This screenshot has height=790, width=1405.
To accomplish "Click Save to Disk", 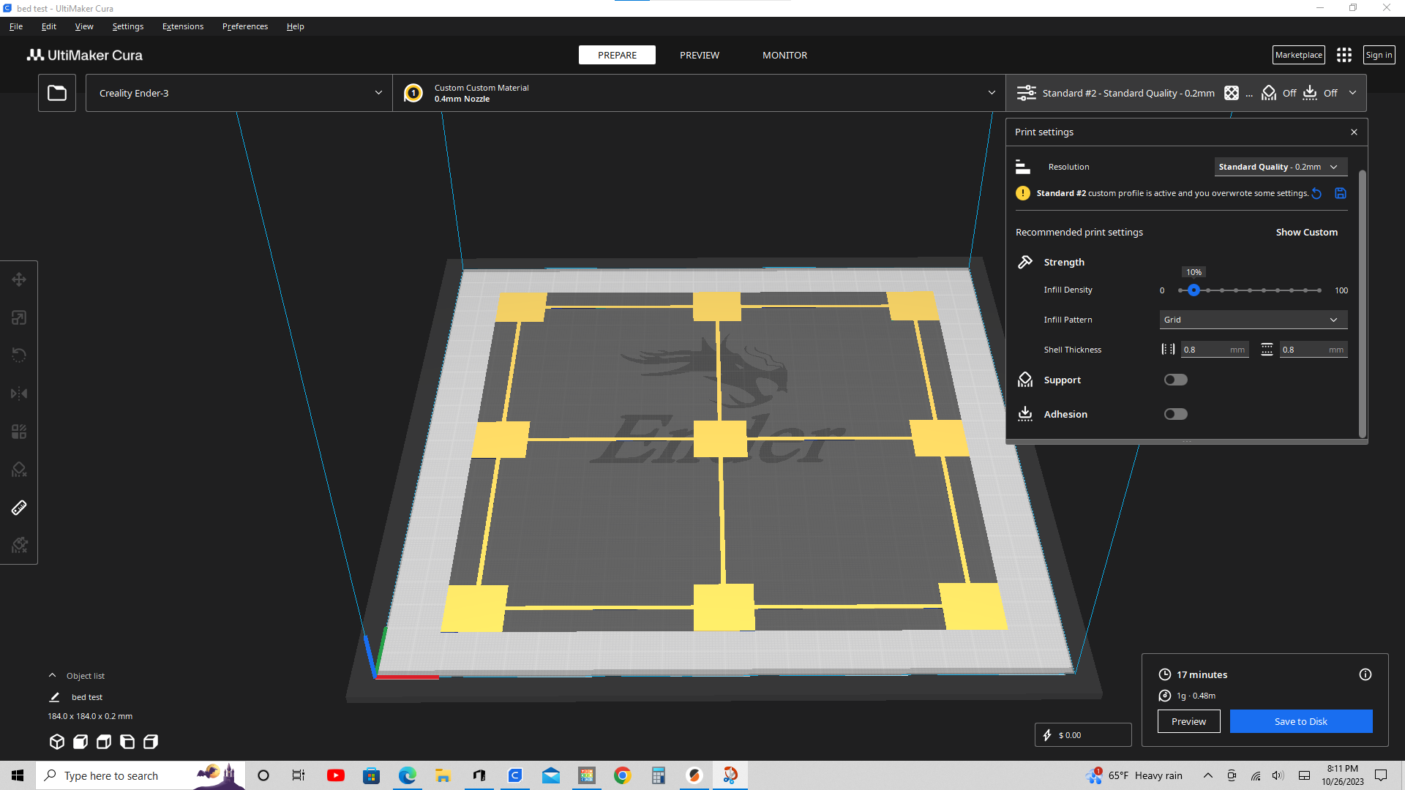I will pyautogui.click(x=1300, y=721).
